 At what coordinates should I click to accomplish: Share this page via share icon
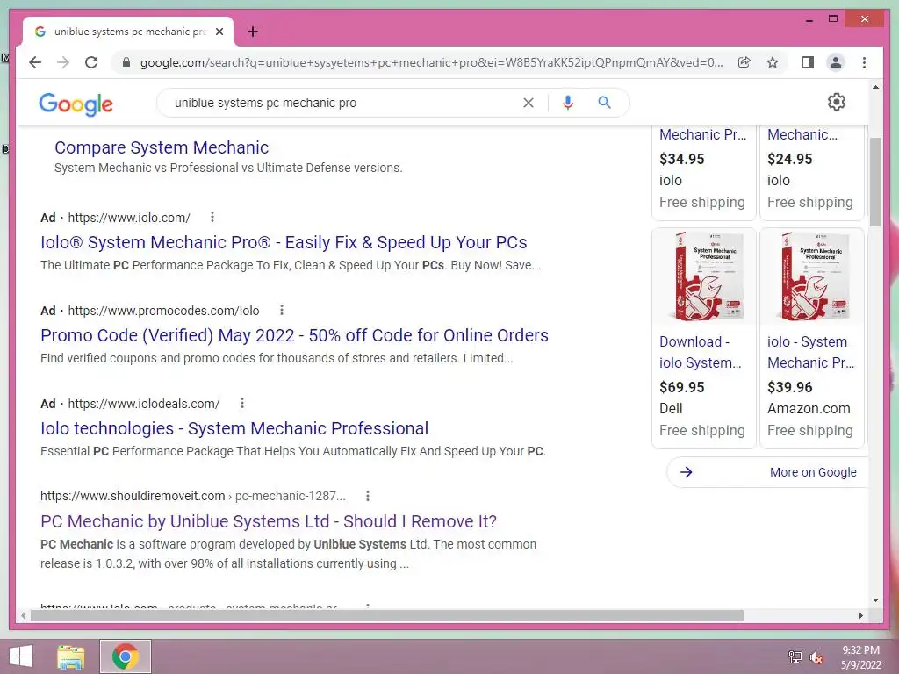coord(744,62)
